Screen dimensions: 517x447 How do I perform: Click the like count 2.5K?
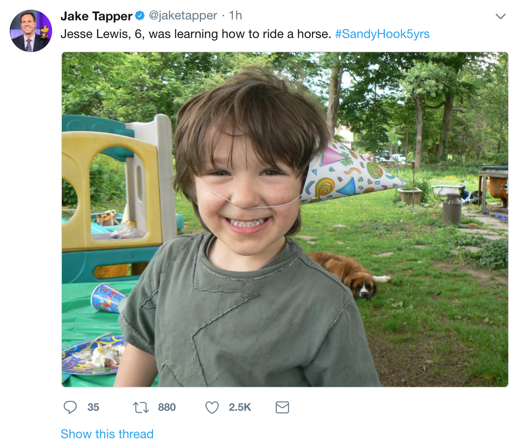pyautogui.click(x=240, y=407)
